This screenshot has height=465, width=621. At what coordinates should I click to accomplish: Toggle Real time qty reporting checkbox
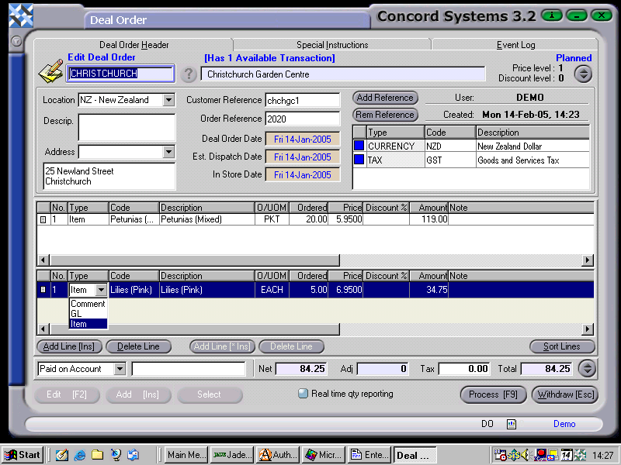pyautogui.click(x=303, y=394)
